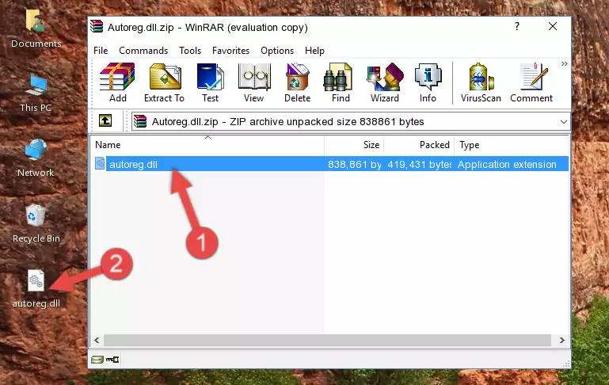Click the WinRAR title bar icon
This screenshot has width=609, height=385.
point(97,27)
